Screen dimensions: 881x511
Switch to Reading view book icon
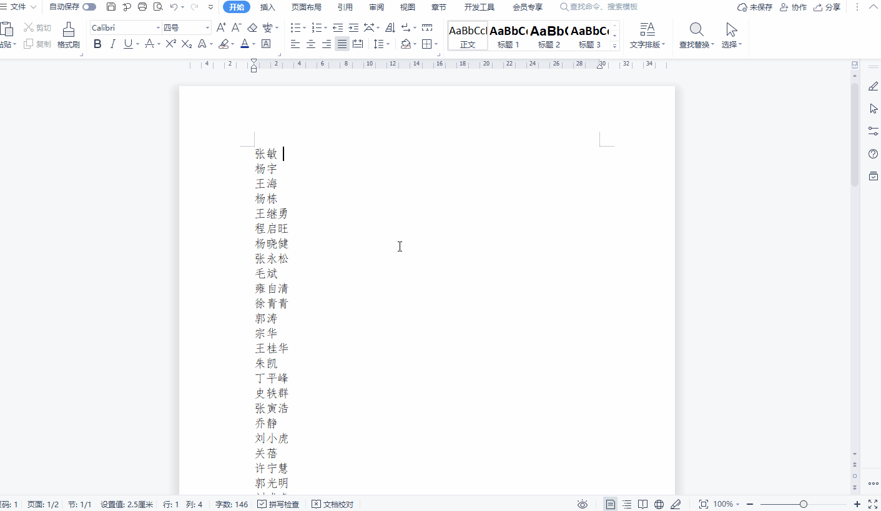642,504
